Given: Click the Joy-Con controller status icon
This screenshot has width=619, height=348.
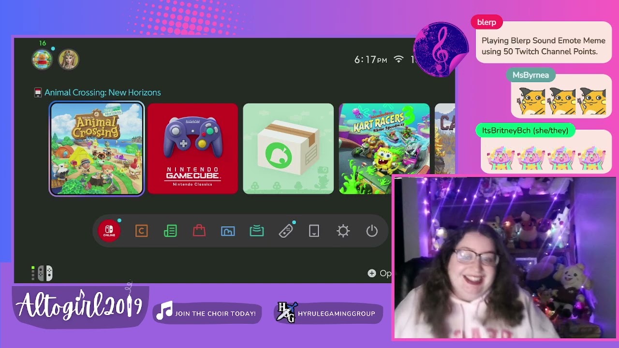Looking at the screenshot, I should [x=45, y=273].
